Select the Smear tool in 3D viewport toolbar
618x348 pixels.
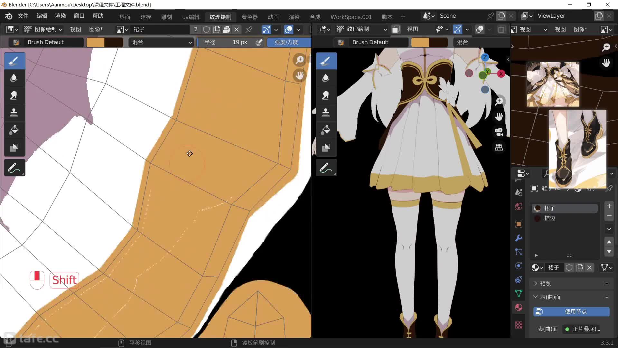click(x=326, y=95)
